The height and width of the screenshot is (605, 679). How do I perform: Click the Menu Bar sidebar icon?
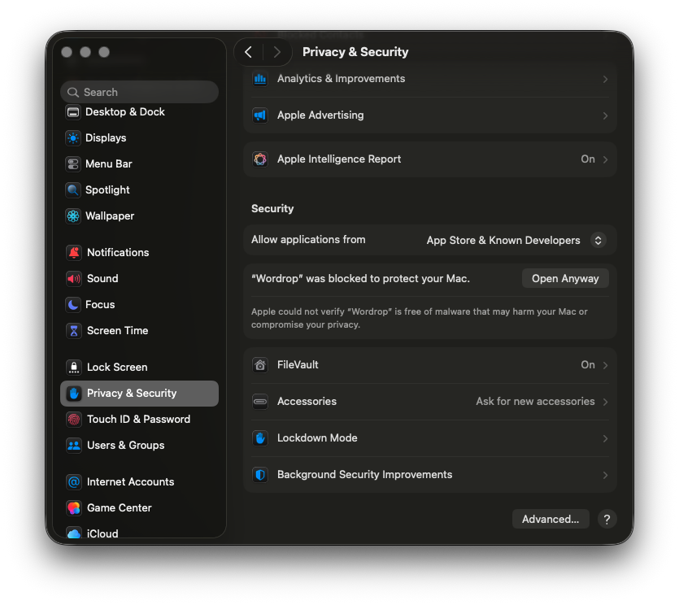point(73,164)
